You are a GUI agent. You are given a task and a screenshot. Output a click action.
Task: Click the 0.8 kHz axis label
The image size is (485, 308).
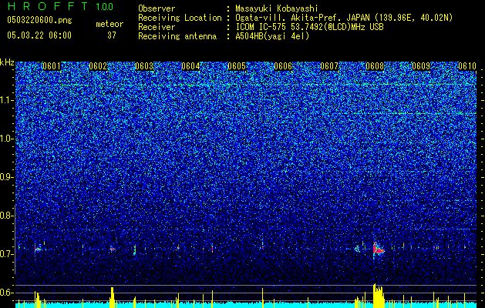pyautogui.click(x=7, y=216)
